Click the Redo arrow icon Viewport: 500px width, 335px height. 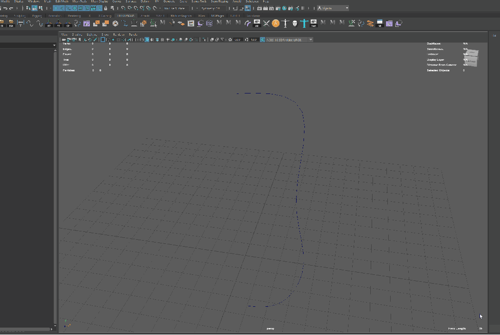(x=11, y=8)
